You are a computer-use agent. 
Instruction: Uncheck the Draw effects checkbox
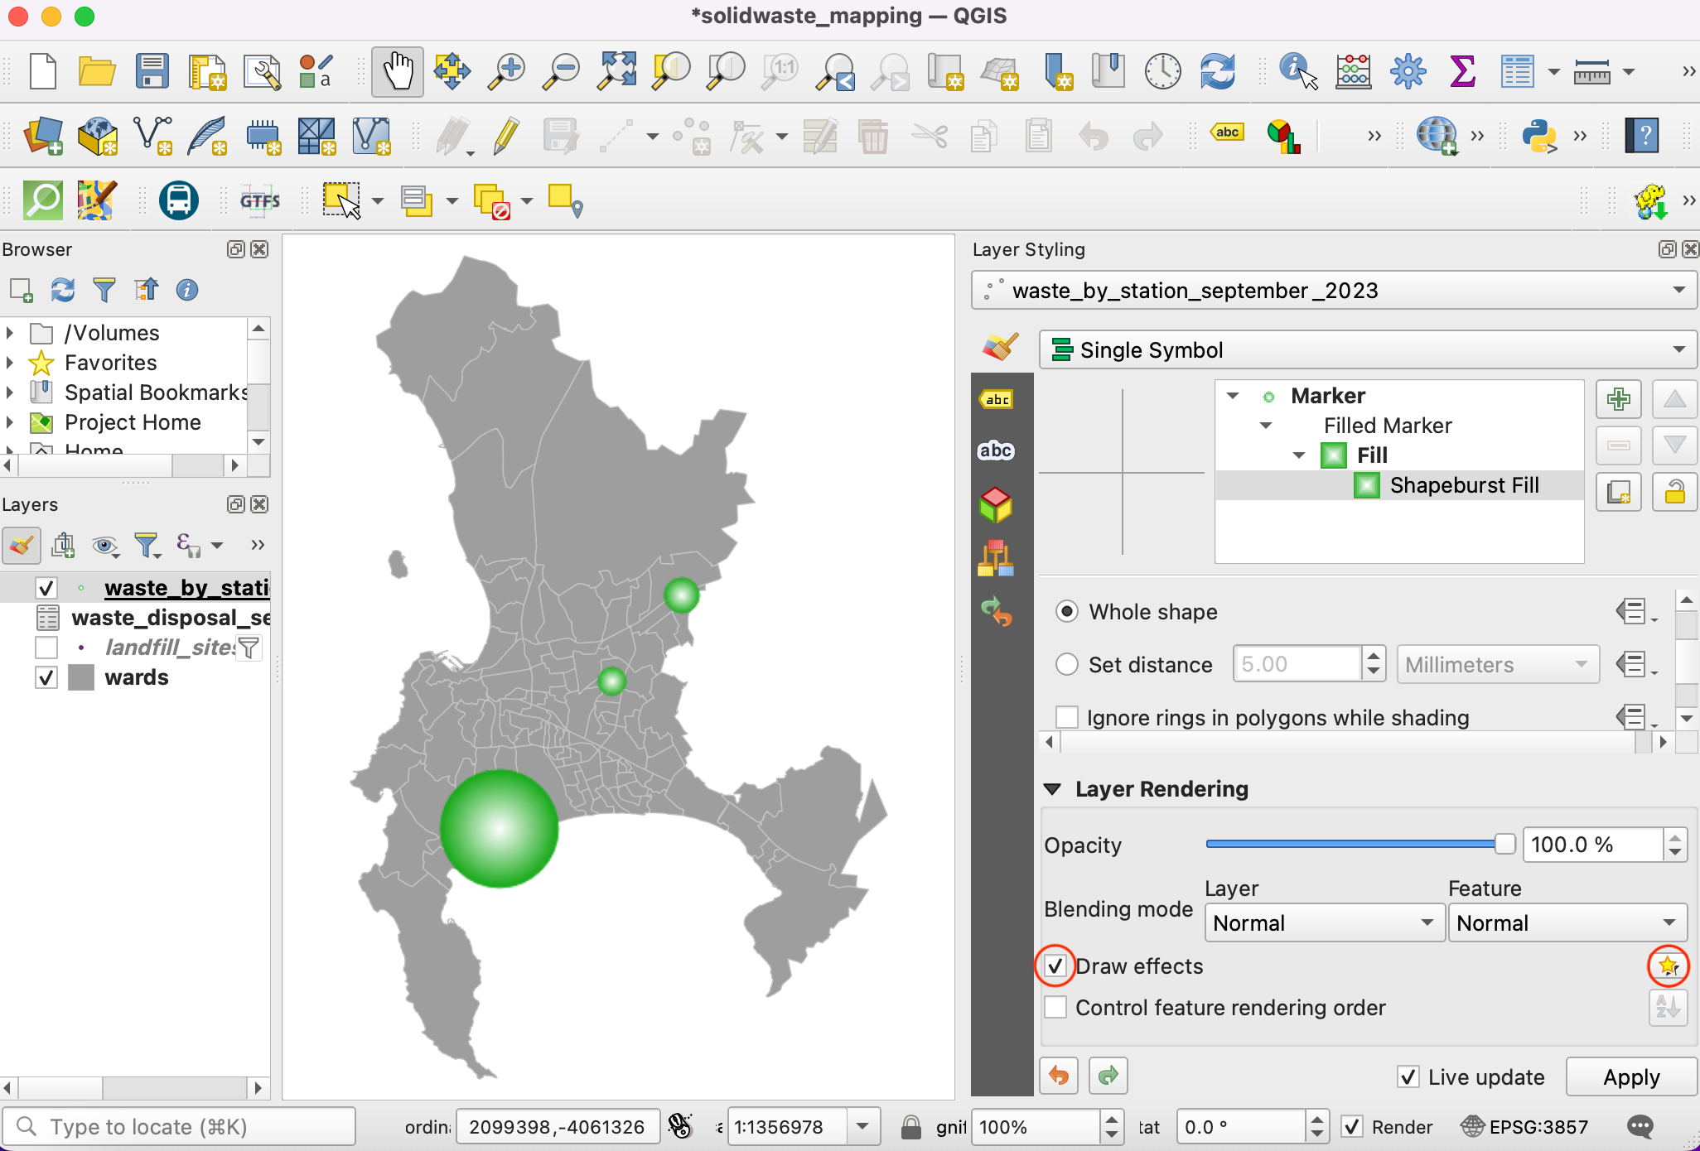coord(1055,966)
